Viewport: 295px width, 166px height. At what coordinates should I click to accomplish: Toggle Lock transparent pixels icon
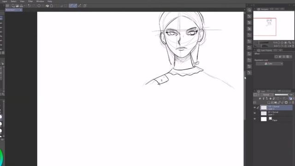(274, 98)
